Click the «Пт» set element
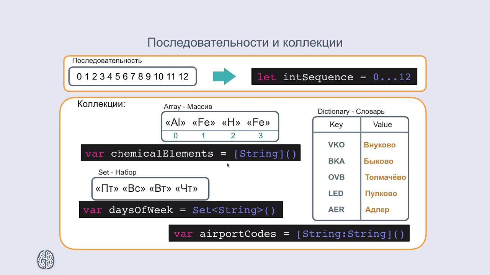Viewport: 490px width, 275px height. [107, 189]
